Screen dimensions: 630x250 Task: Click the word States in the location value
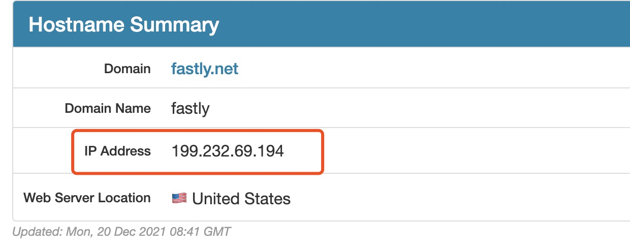click(x=267, y=199)
